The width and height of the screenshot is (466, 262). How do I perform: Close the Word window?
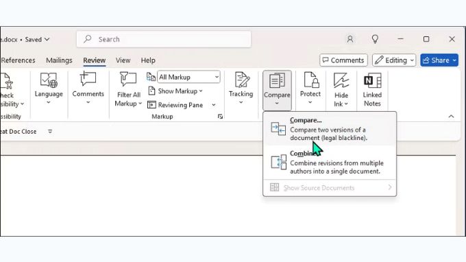(452, 39)
